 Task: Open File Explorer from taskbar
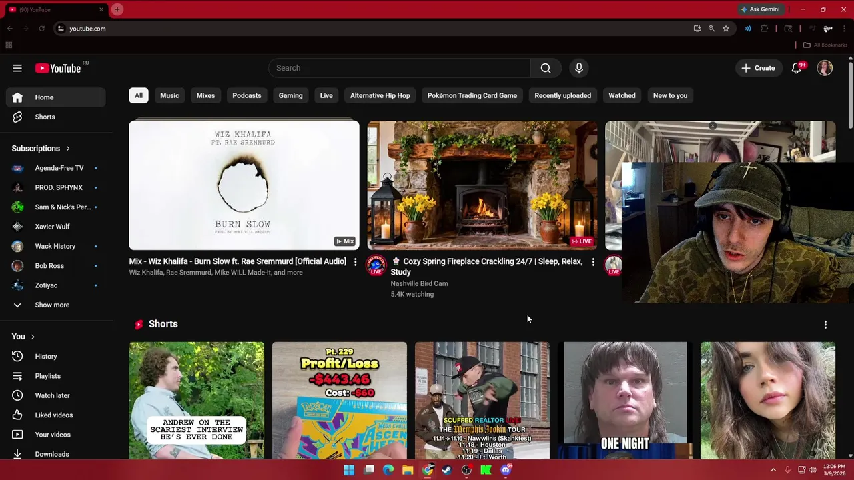(x=408, y=470)
